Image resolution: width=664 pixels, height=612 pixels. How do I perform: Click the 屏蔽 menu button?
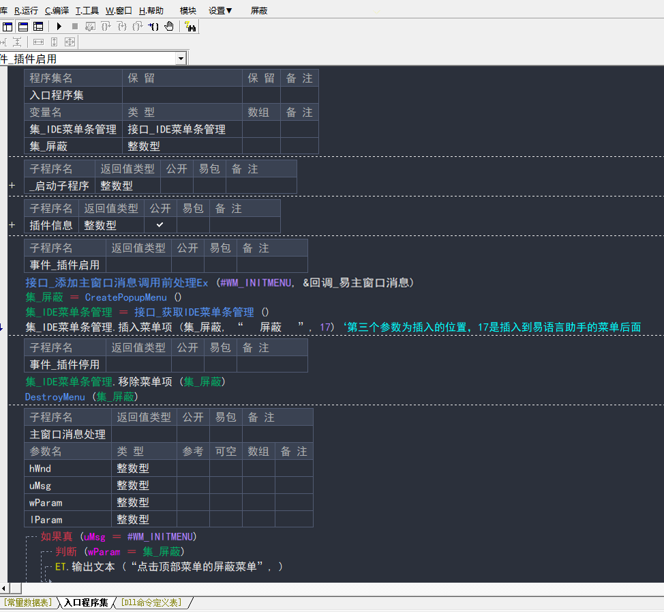(259, 10)
